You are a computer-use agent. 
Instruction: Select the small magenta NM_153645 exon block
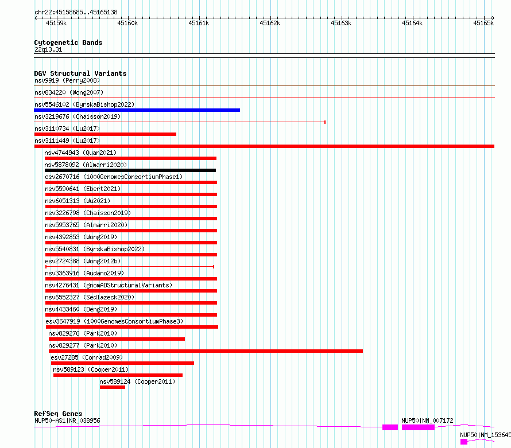click(x=464, y=442)
